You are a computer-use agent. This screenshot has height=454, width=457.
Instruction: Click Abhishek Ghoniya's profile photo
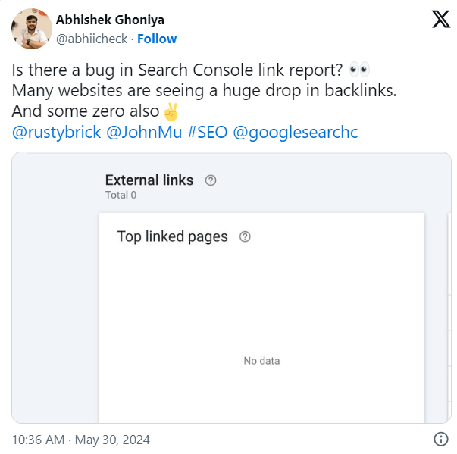32,29
